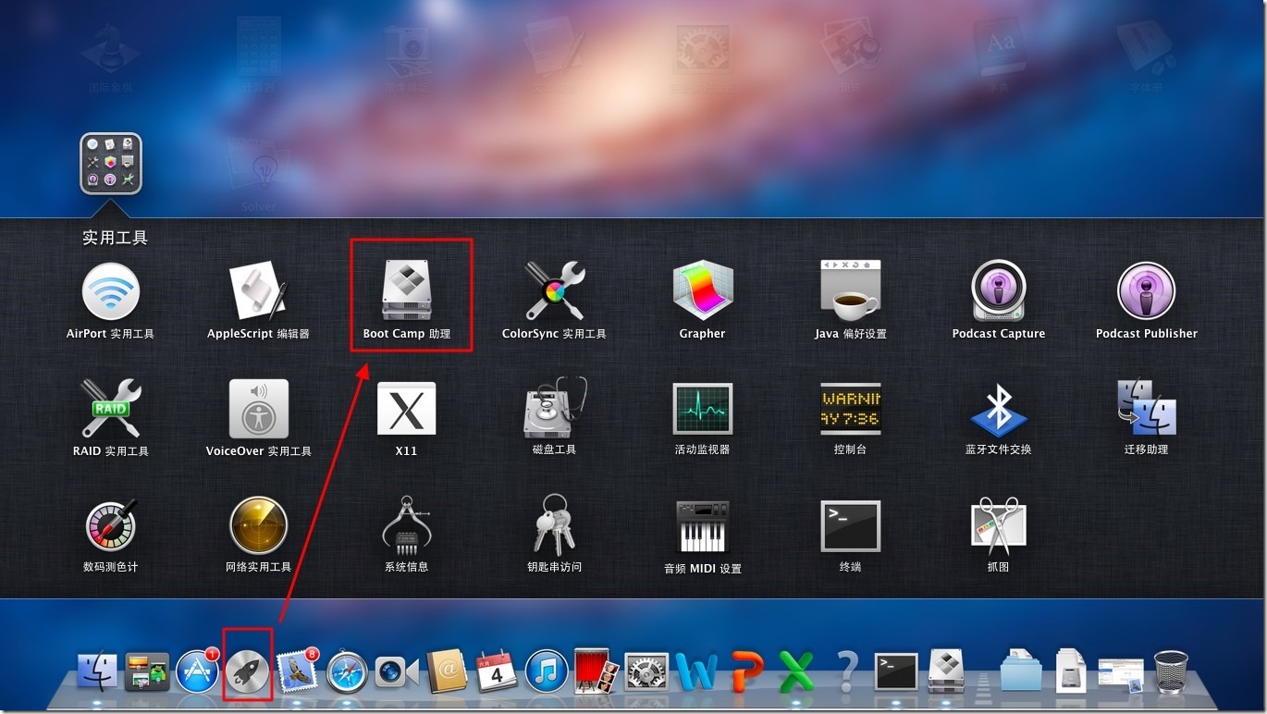
Task: Open FaceTime in the Dock
Action: tap(398, 671)
